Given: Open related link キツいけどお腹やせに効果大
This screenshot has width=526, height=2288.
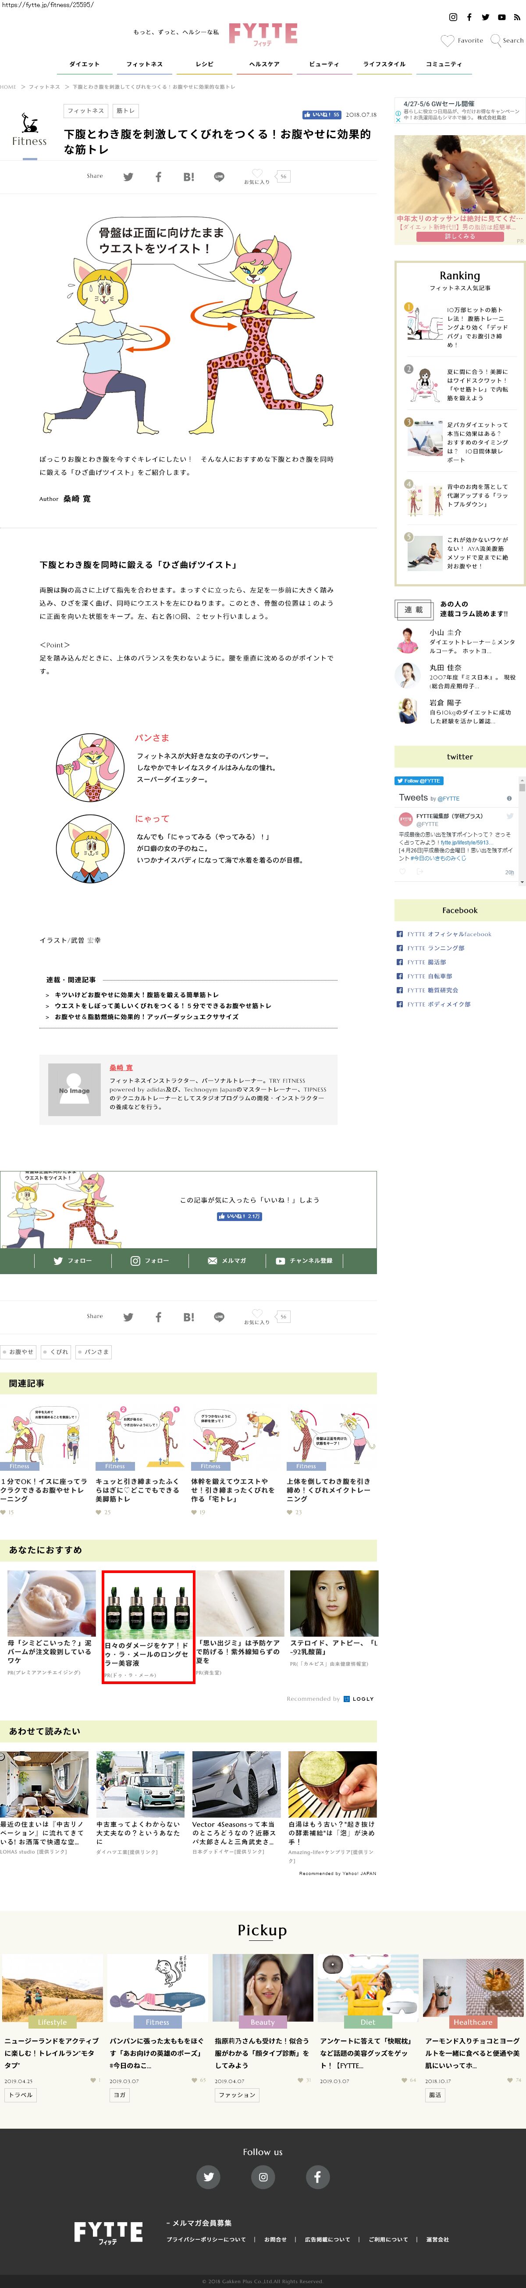Looking at the screenshot, I should pos(137,995).
